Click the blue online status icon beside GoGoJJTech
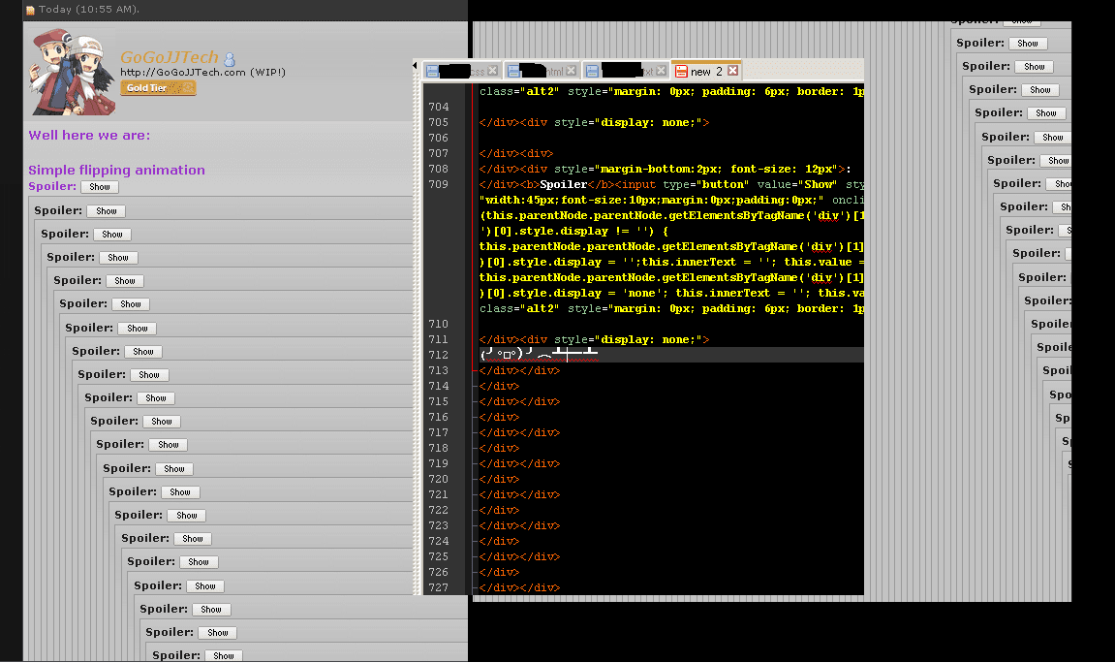Screen dimensions: 1115x663 pyautogui.click(x=230, y=59)
